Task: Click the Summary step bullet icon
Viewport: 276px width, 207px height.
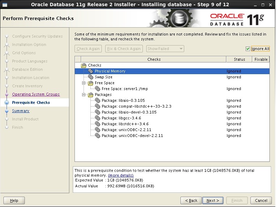Action: (7, 111)
